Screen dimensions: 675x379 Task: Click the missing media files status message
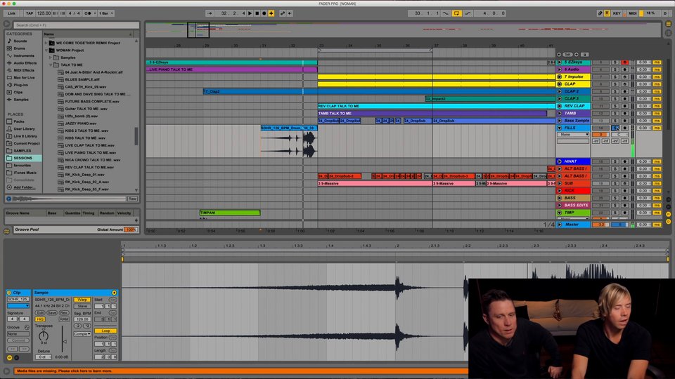[x=65, y=371]
